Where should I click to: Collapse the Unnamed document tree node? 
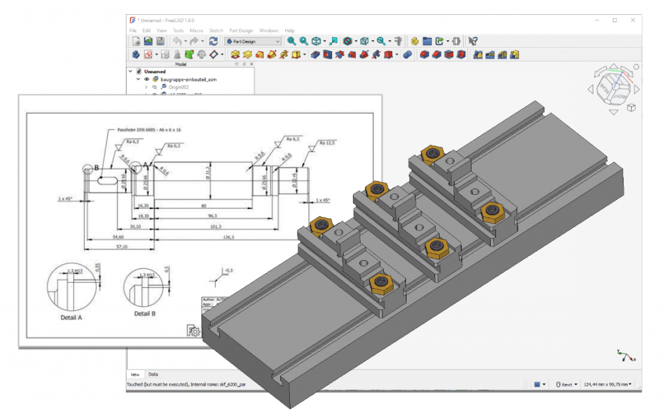(130, 71)
